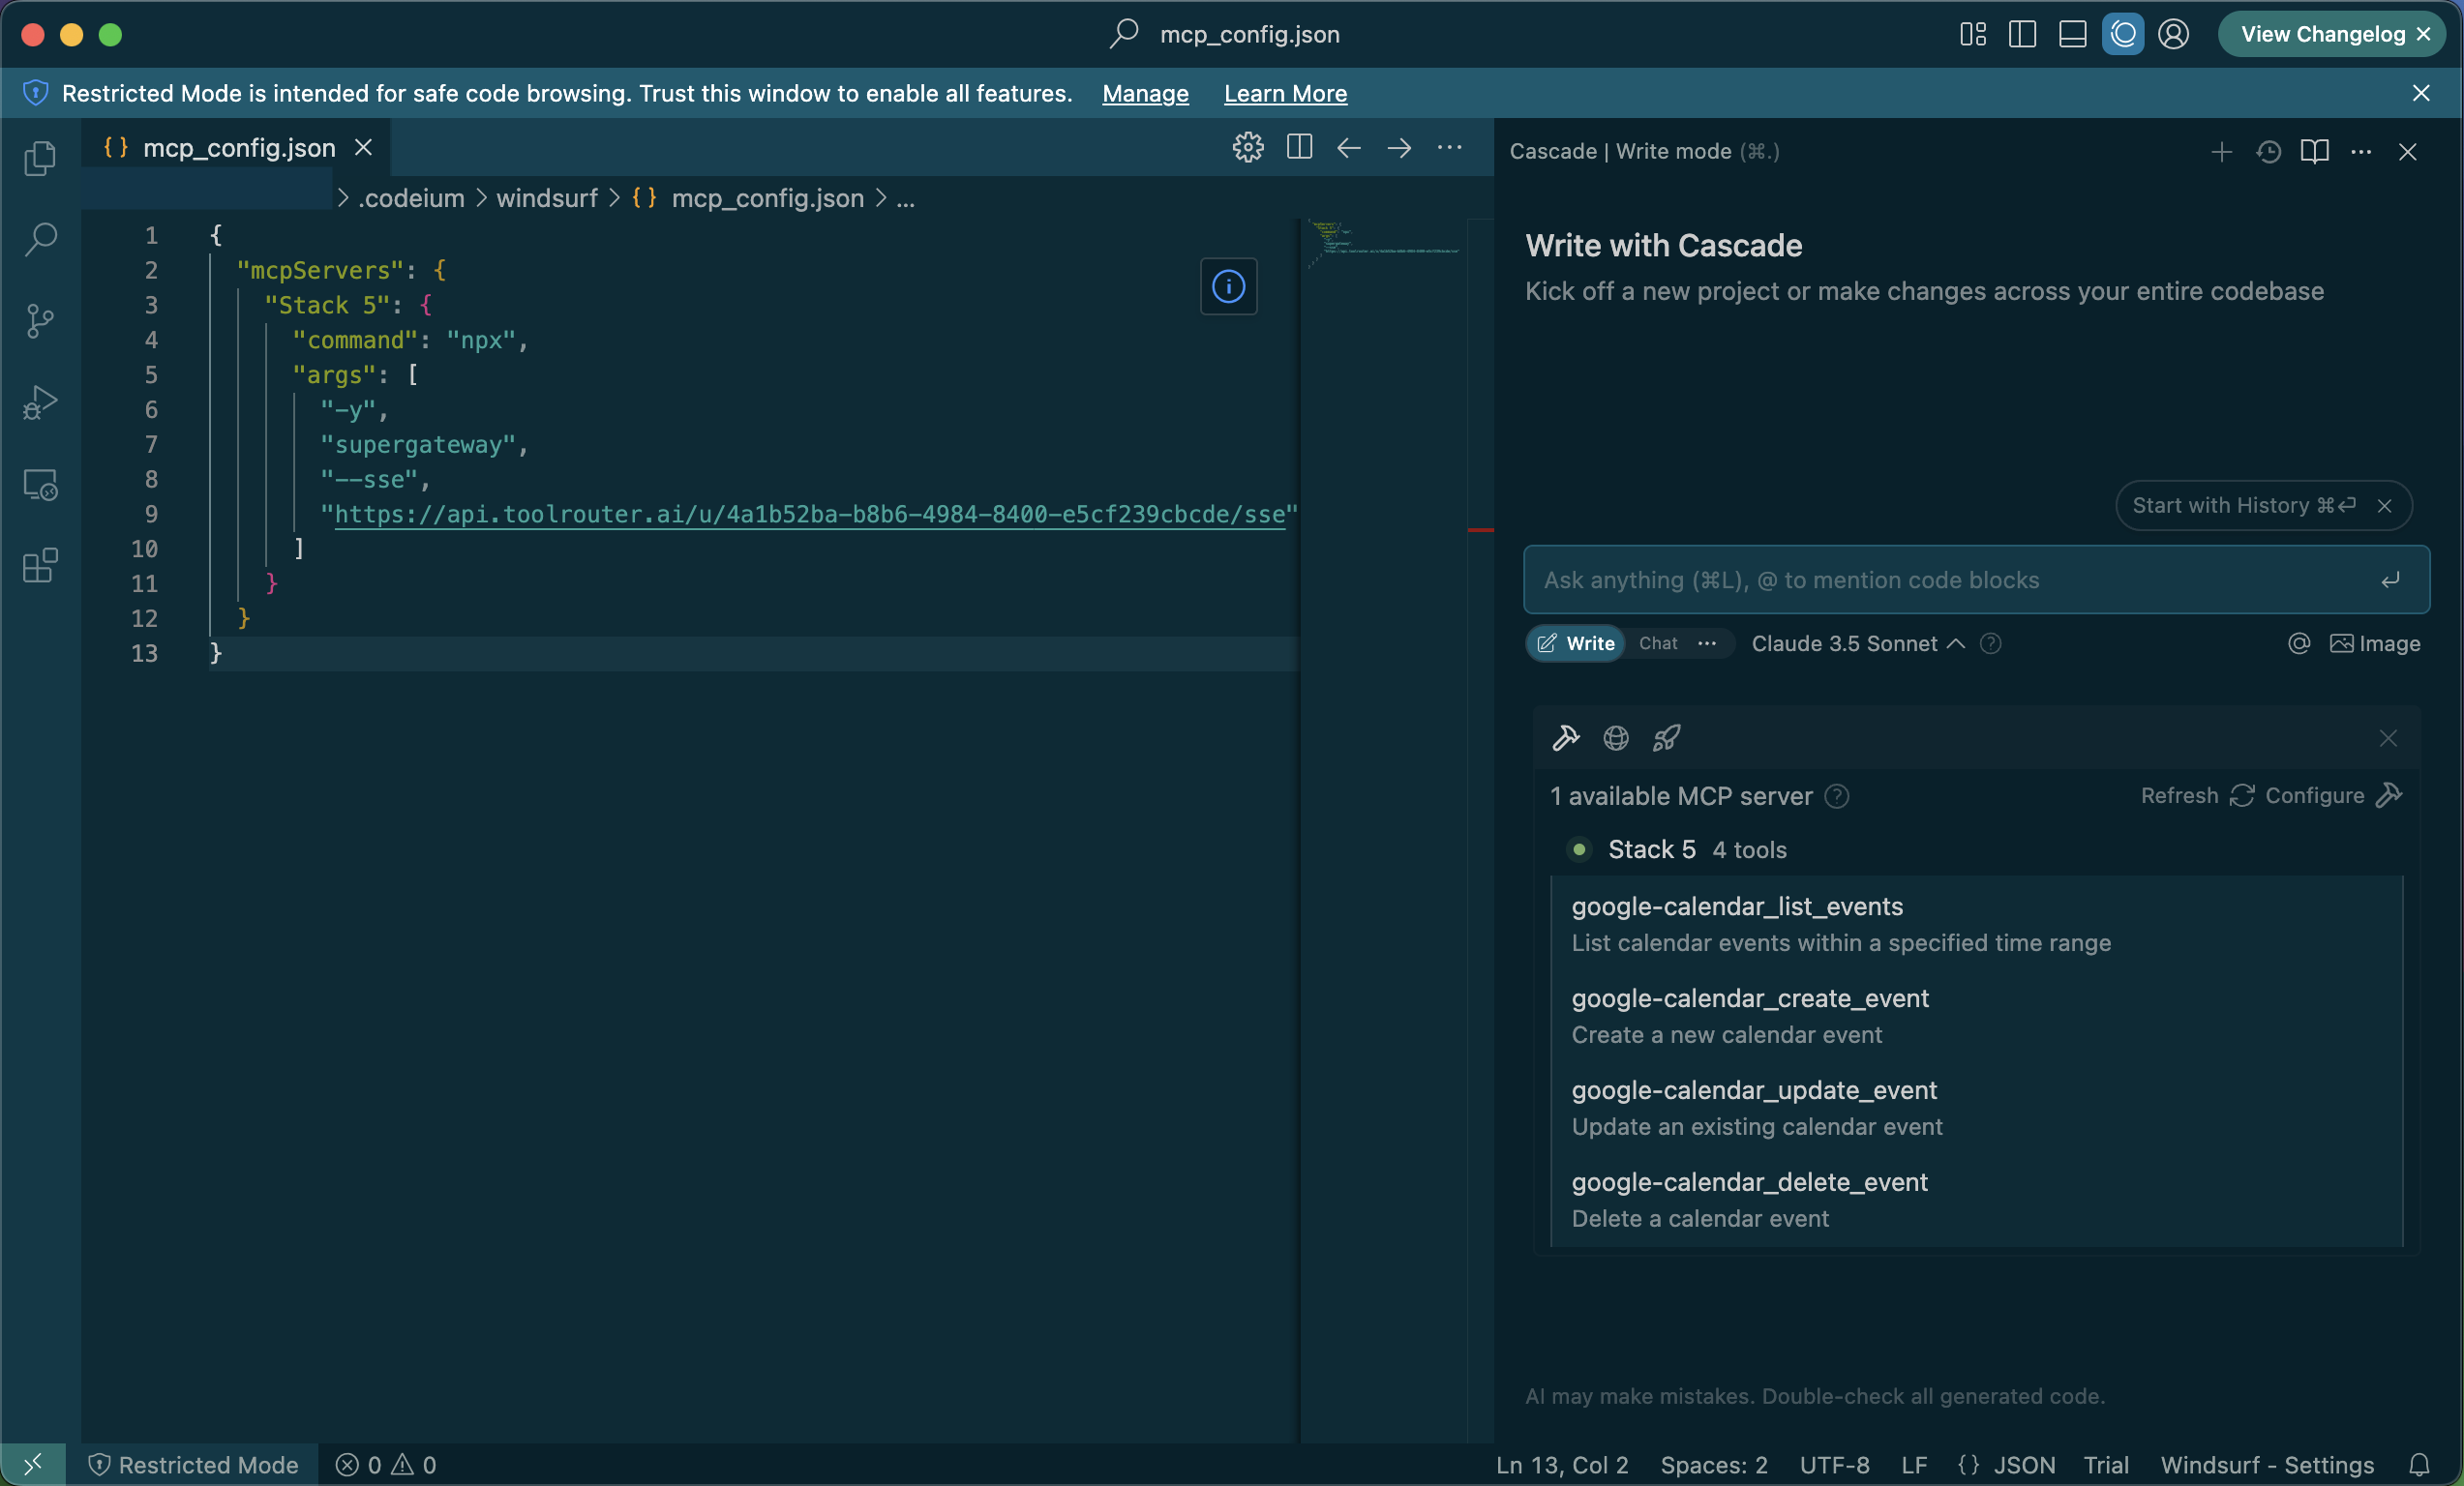Start a new Cascade conversation
This screenshot has width=2464, height=1486.
[x=2221, y=152]
